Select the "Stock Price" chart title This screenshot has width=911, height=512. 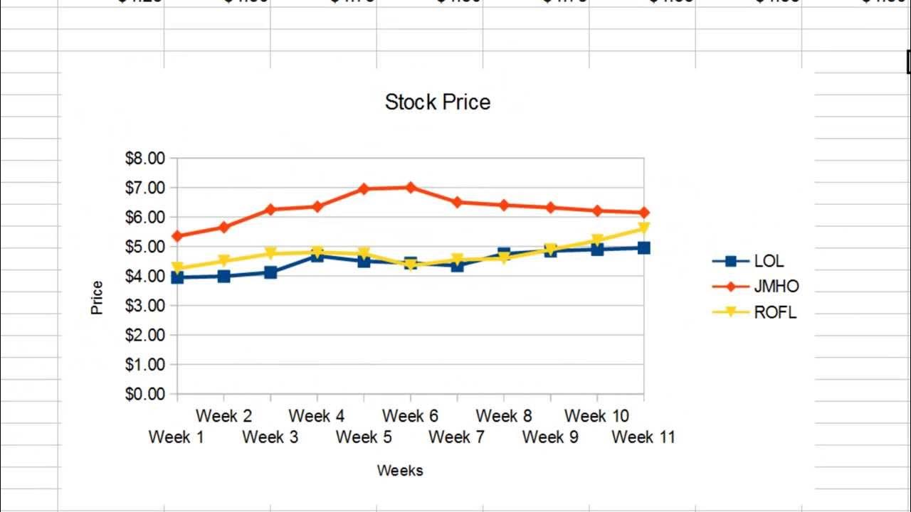tap(437, 102)
